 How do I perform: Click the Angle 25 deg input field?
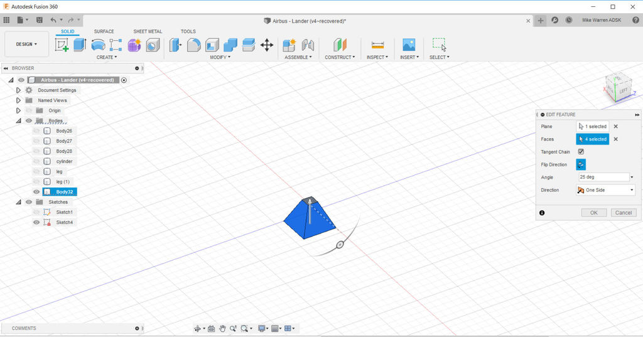[603, 177]
